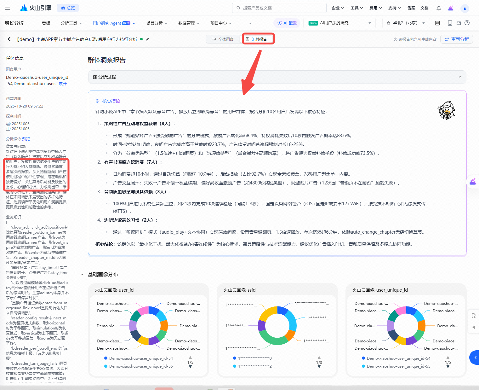Go to previous legend page in user_unique_id chart

[x=448, y=358]
